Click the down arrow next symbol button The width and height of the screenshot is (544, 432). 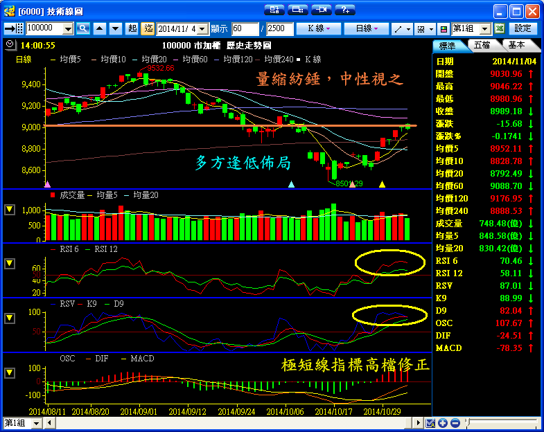[x=114, y=28]
